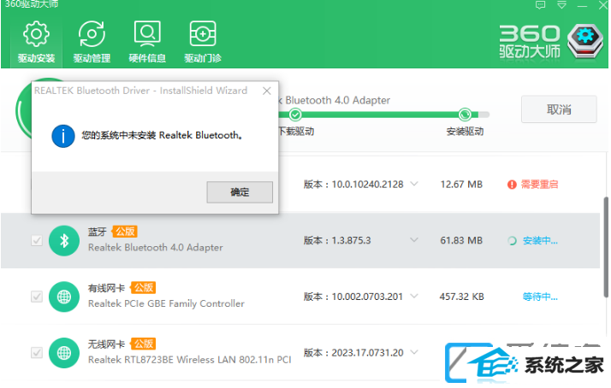Open the feedback chat icon in title bar
This screenshot has height=388, width=611.
(540, 5)
